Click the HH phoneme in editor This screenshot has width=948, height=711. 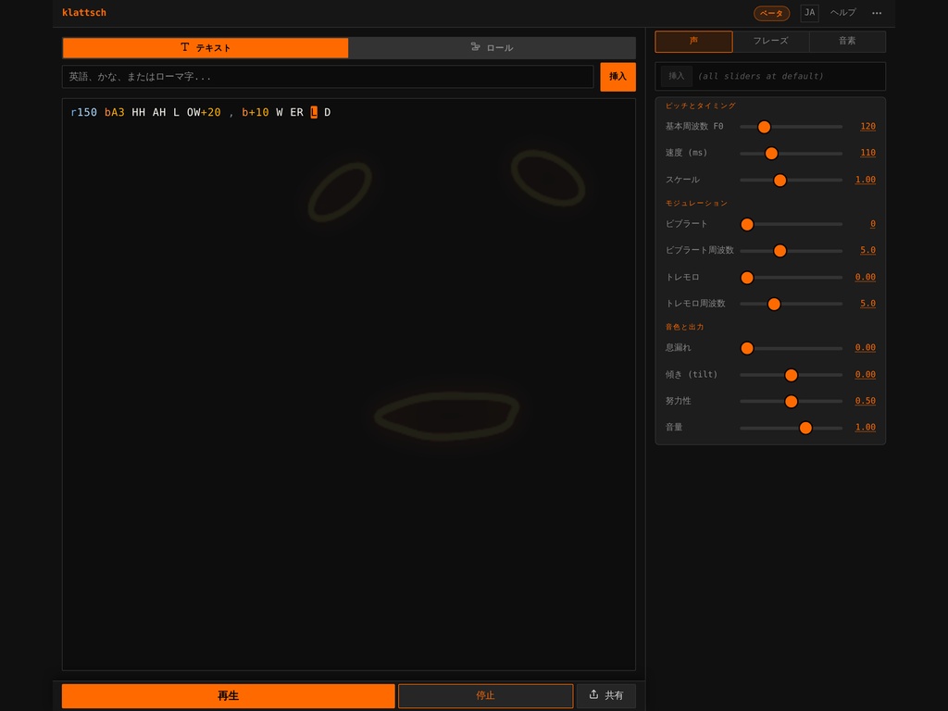click(139, 112)
